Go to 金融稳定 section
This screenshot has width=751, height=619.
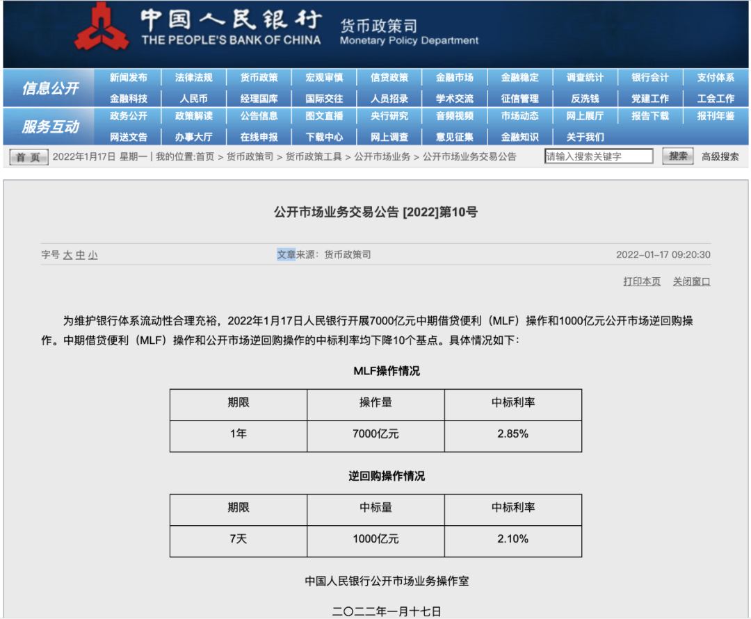519,78
